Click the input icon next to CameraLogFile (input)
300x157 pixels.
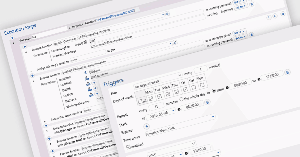click(x=85, y=42)
